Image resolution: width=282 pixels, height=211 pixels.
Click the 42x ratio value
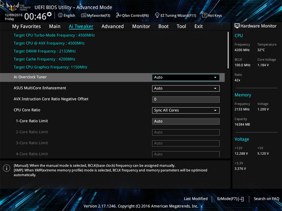coord(237,80)
